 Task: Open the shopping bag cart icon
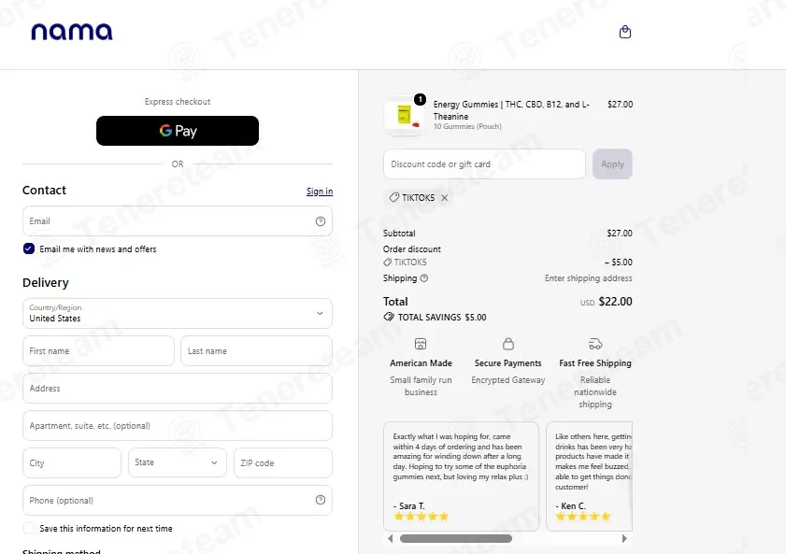click(624, 32)
